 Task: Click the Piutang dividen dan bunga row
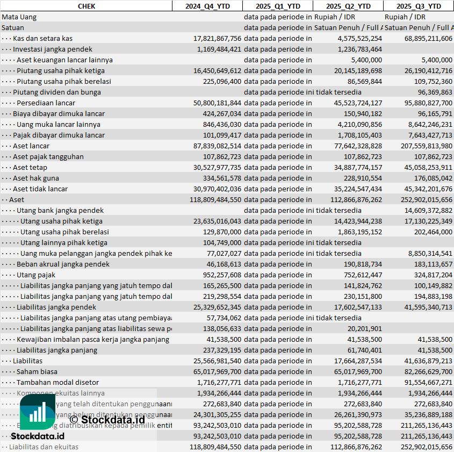tap(57, 92)
